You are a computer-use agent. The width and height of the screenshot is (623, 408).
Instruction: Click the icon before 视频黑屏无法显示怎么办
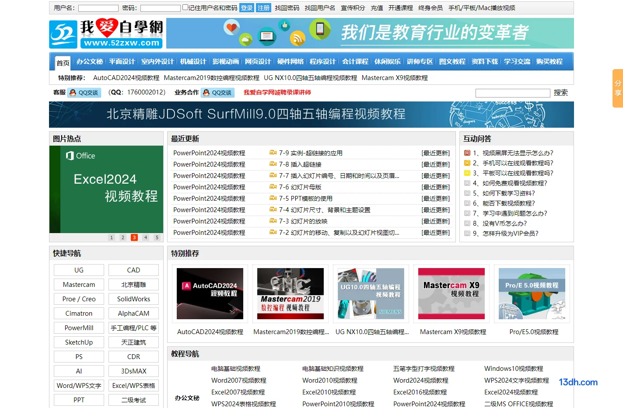(467, 153)
